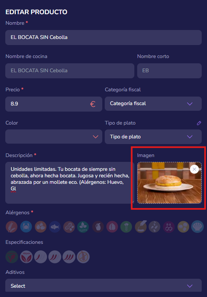Toggle the mollusc shell allergen icon

click(197, 226)
